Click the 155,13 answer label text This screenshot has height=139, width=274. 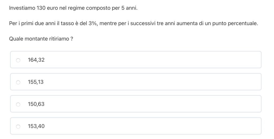coord(36,82)
